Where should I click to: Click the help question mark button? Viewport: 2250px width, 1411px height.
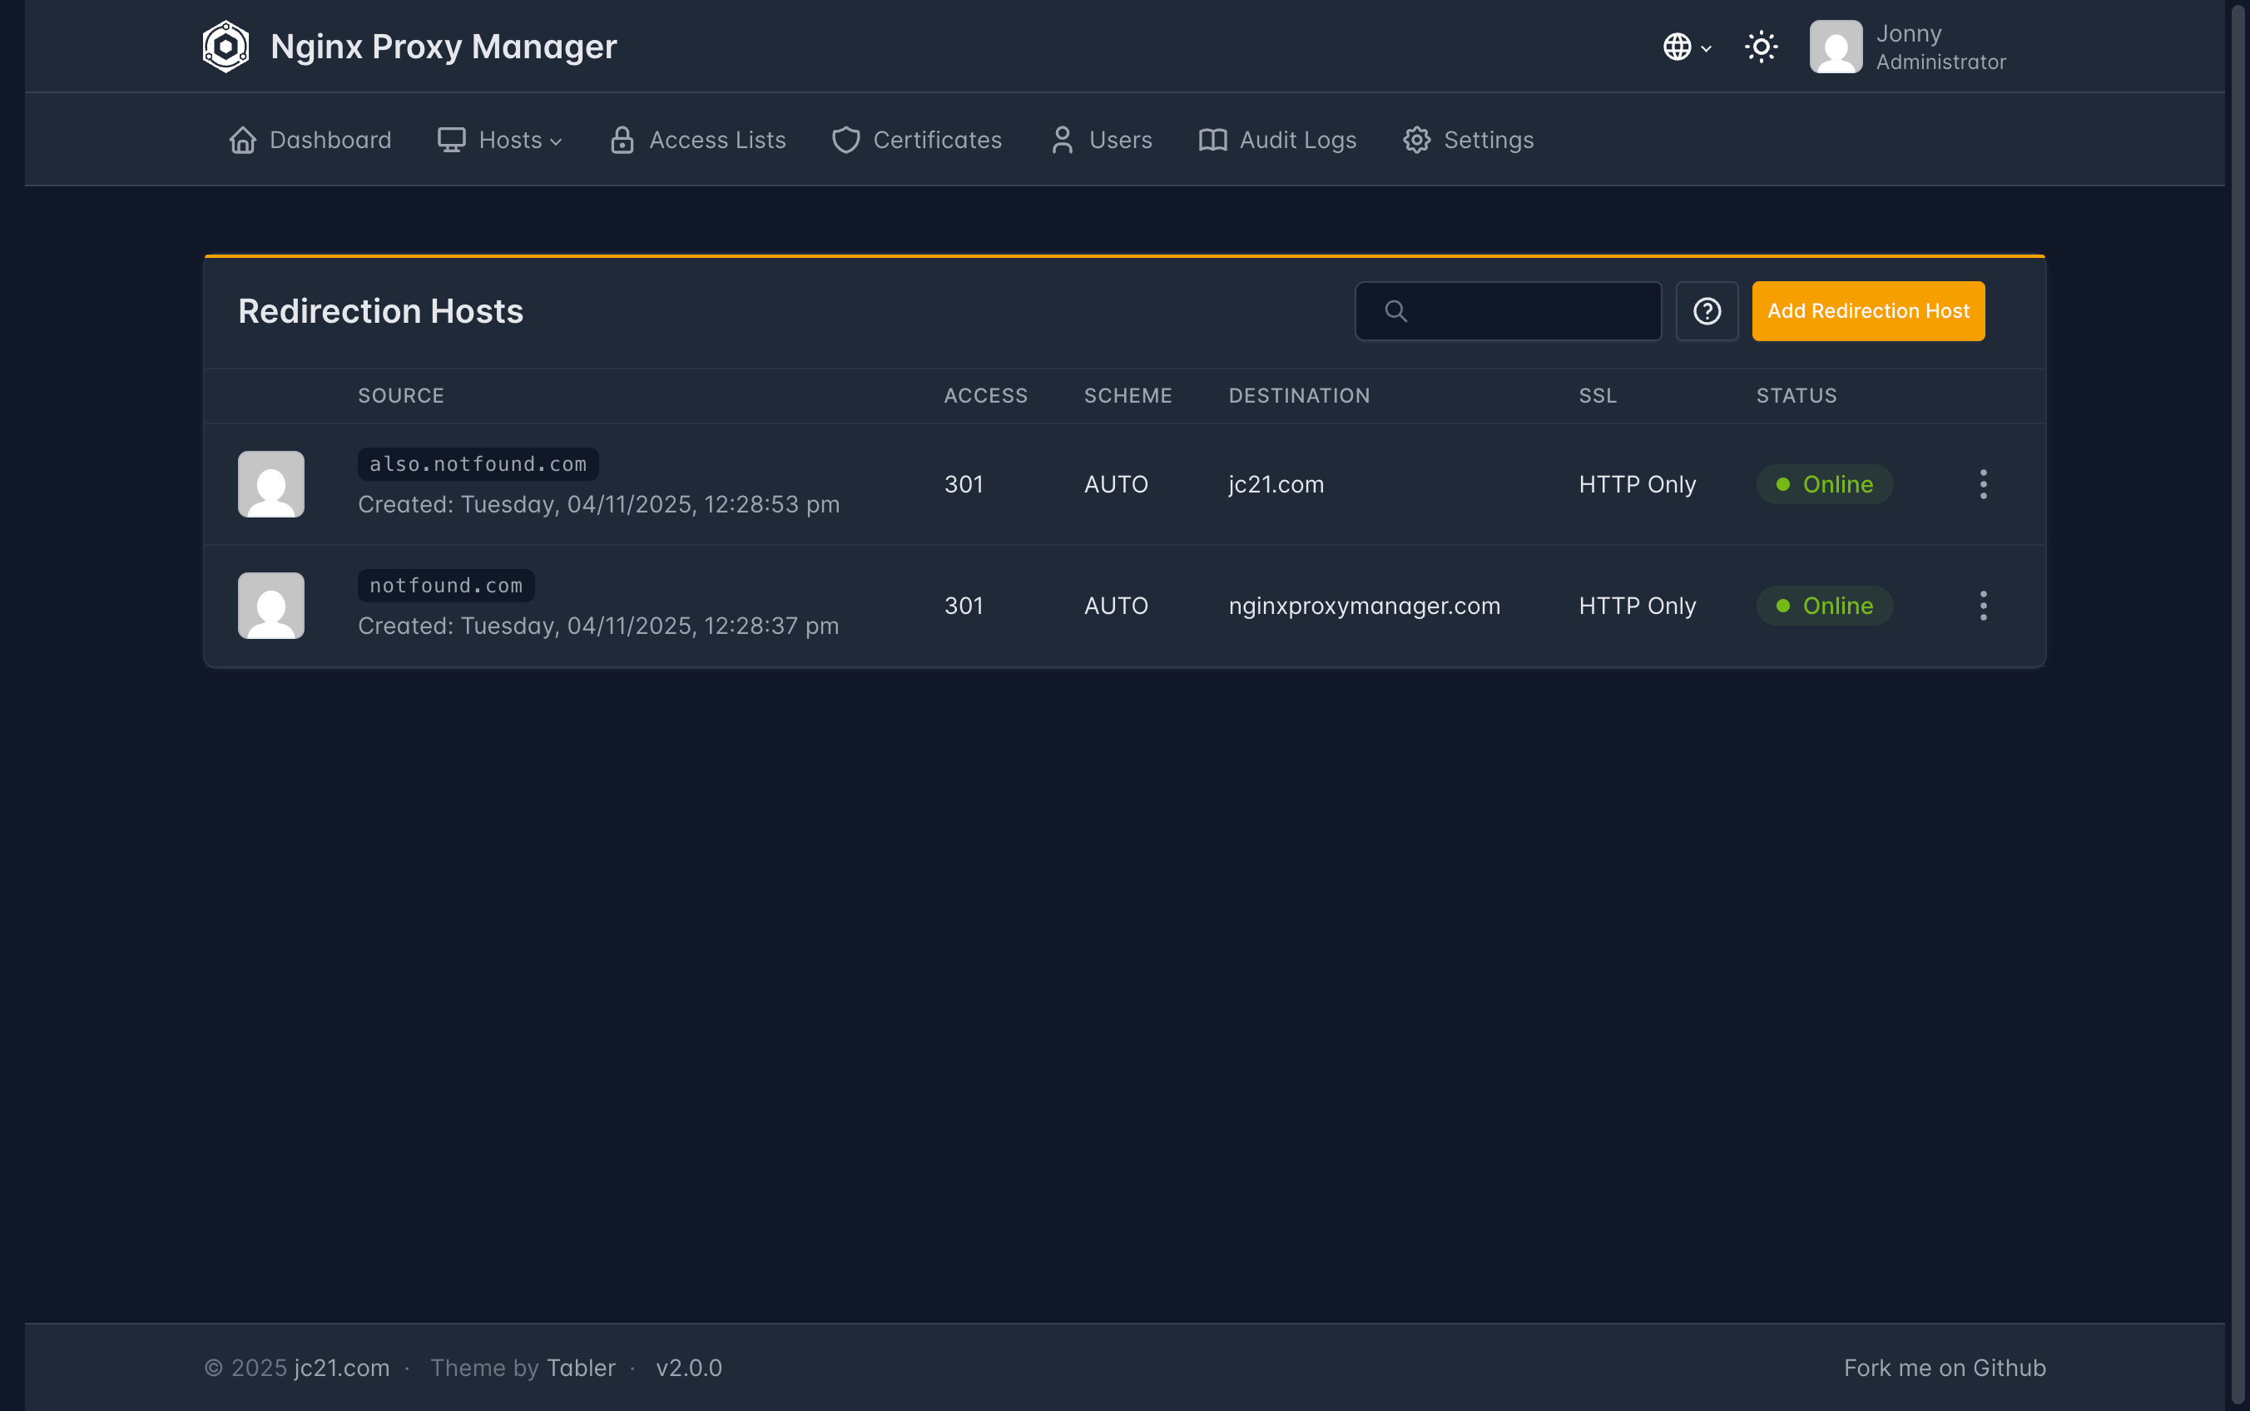[x=1706, y=311]
